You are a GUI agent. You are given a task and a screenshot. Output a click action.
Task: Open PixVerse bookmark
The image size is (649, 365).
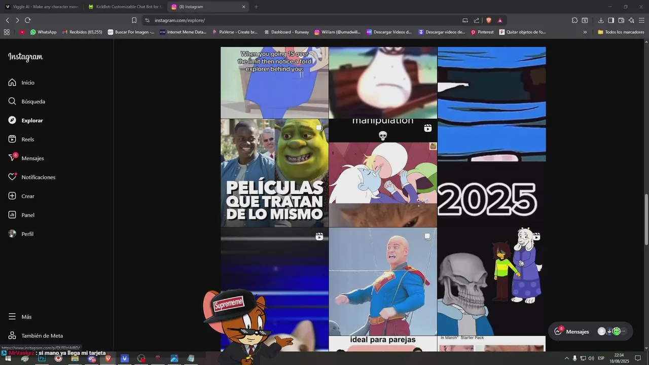click(x=235, y=32)
